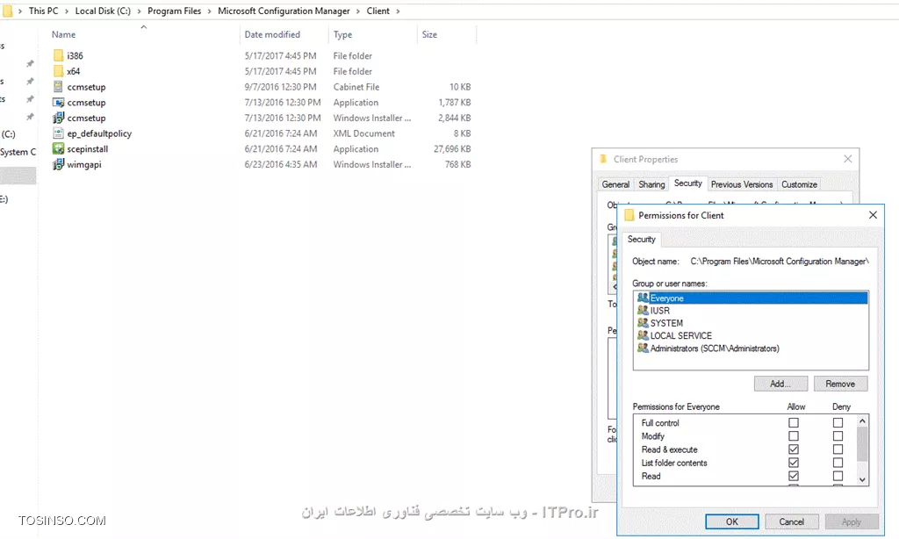Check Deny for Modify permission
The height and width of the screenshot is (539, 899).
coord(838,435)
